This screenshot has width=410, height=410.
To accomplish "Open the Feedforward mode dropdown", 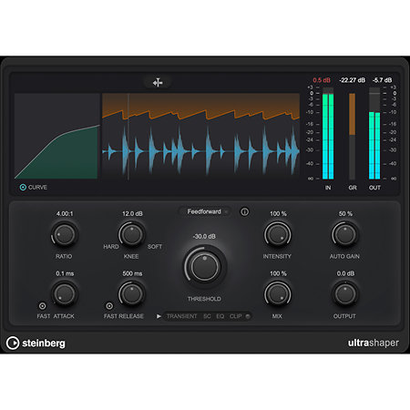I will (x=204, y=211).
